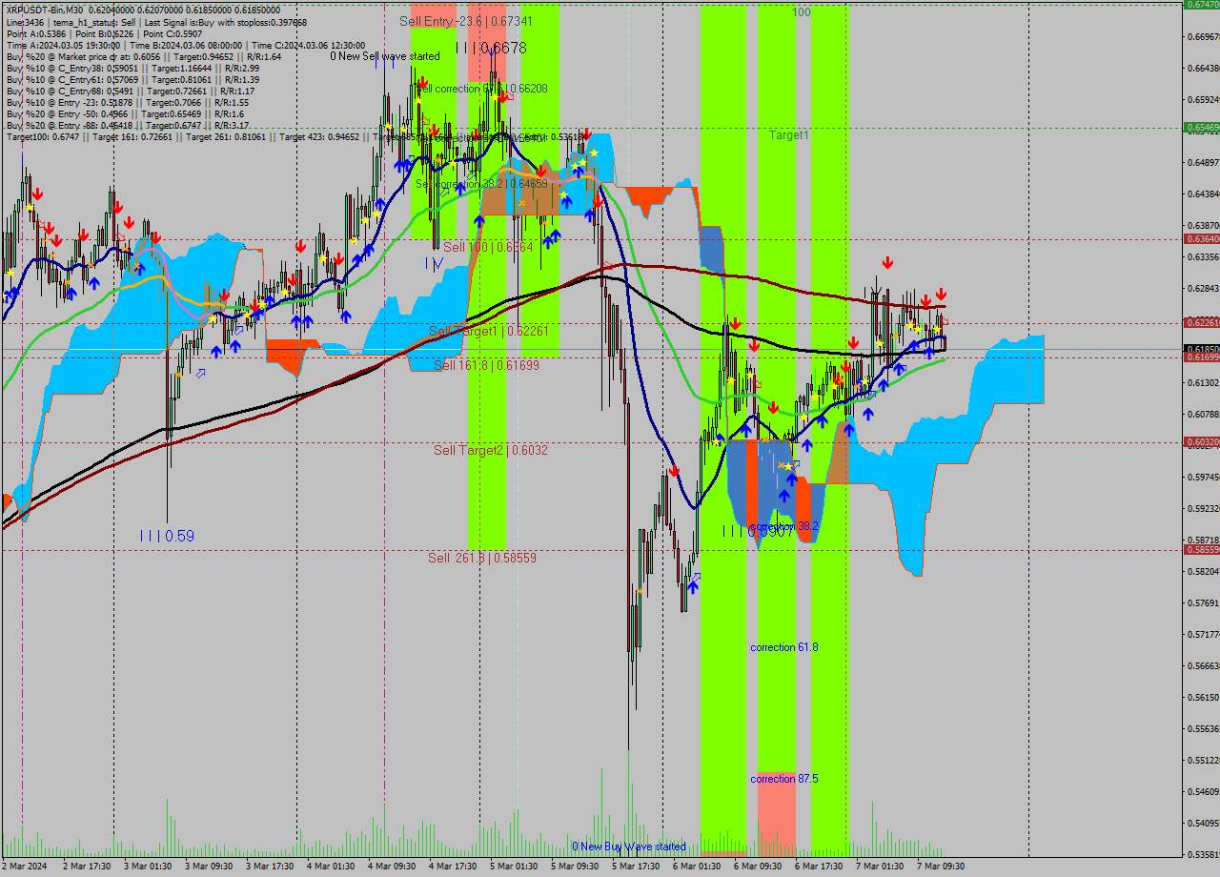Select the 'Sell Target1 | 0.62261' label

pyautogui.click(x=489, y=331)
